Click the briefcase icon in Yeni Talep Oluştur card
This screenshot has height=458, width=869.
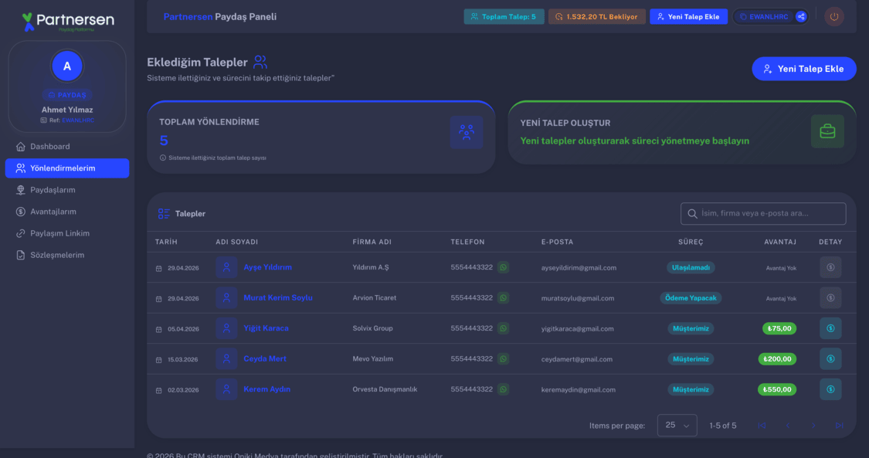pyautogui.click(x=827, y=131)
